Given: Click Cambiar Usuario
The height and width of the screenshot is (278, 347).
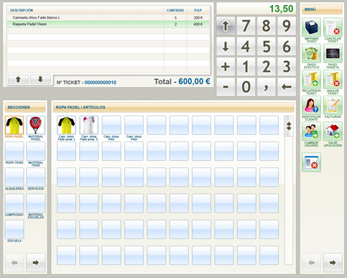Looking at the screenshot, I should [x=311, y=131].
